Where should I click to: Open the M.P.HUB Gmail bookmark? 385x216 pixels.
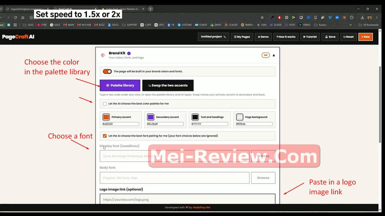pyautogui.click(x=84, y=25)
